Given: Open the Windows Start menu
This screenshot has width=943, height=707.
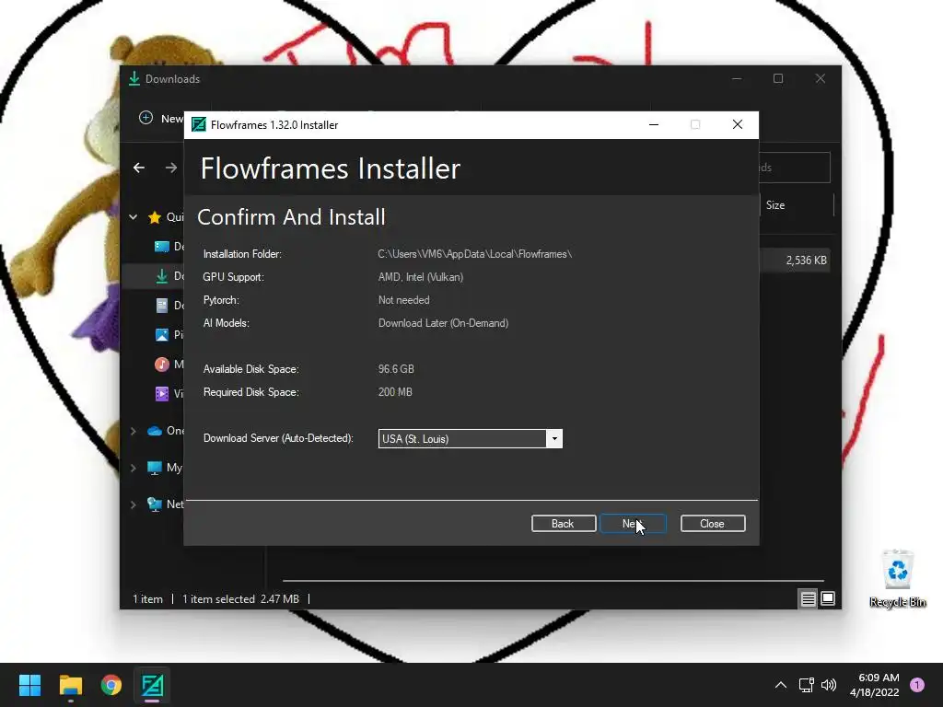Looking at the screenshot, I should (x=29, y=685).
